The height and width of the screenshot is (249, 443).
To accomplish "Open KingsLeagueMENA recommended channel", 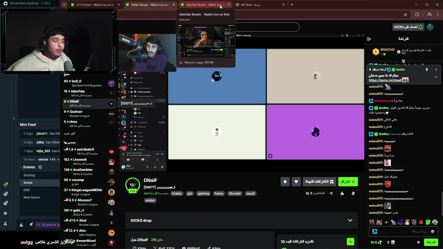I will point(89,192).
